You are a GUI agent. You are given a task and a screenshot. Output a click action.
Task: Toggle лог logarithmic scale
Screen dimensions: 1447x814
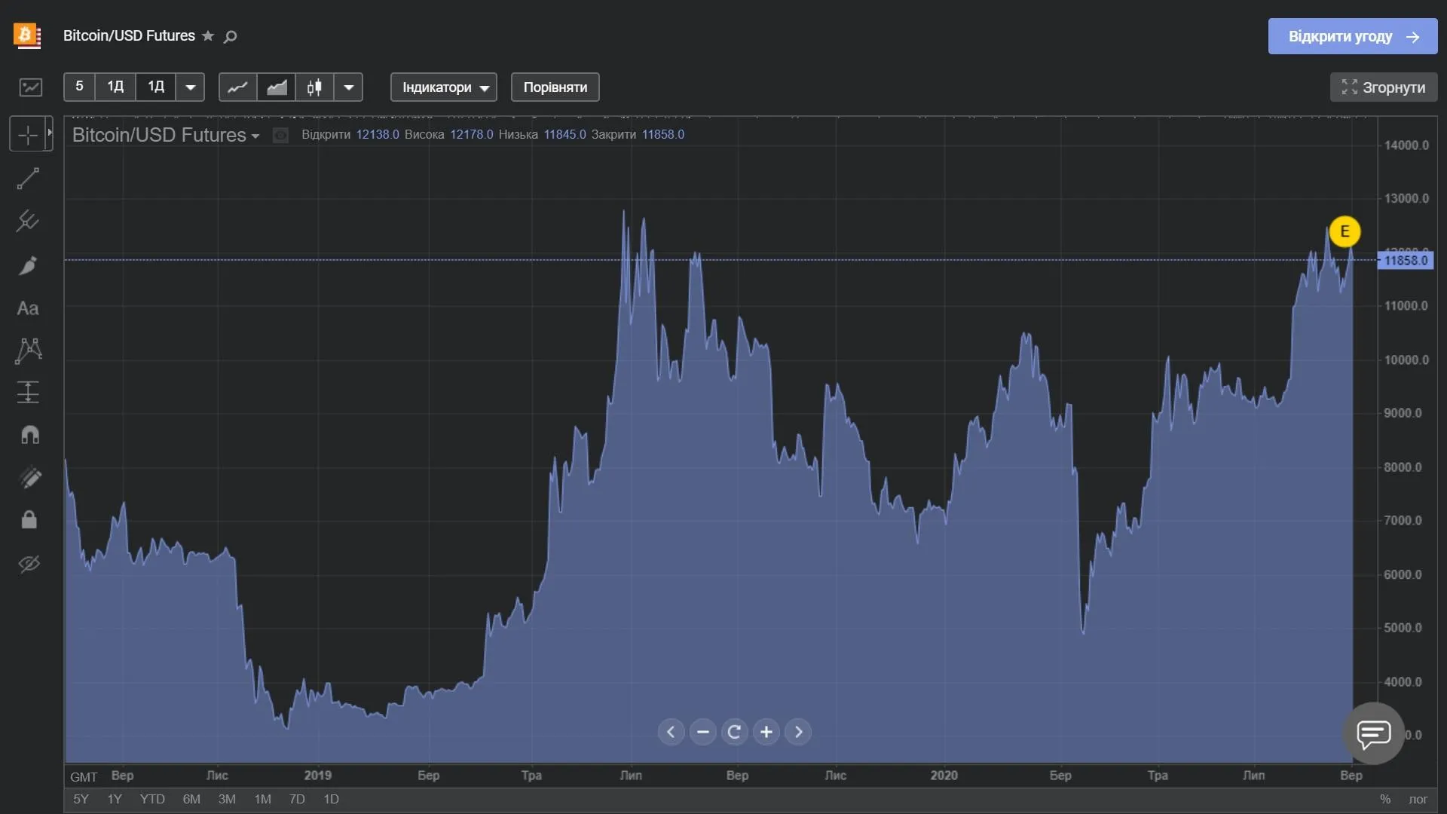[x=1418, y=799]
